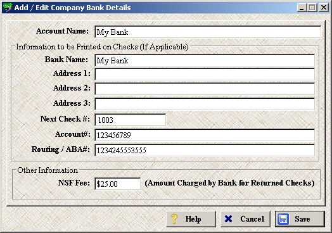Screen dimensions: 332x233
Task: Click the 'Bank Name:' label
Action: (67, 60)
